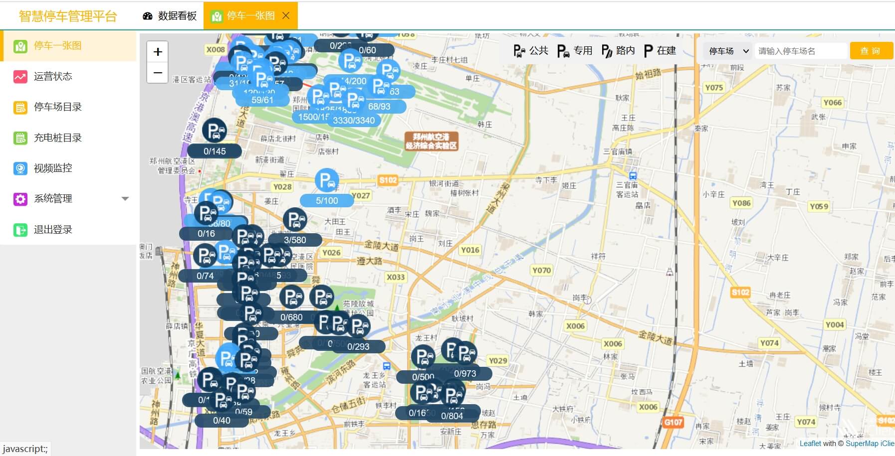The image size is (895, 456).
Task: Click the 停车场目录 list icon
Action: [x=20, y=108]
